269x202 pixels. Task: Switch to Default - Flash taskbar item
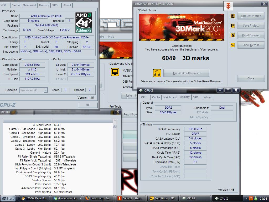click(130, 198)
